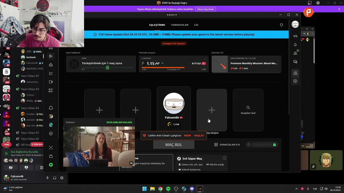
Task: Open the briefcase icon in FACEIT sidebar
Action: 51,156
